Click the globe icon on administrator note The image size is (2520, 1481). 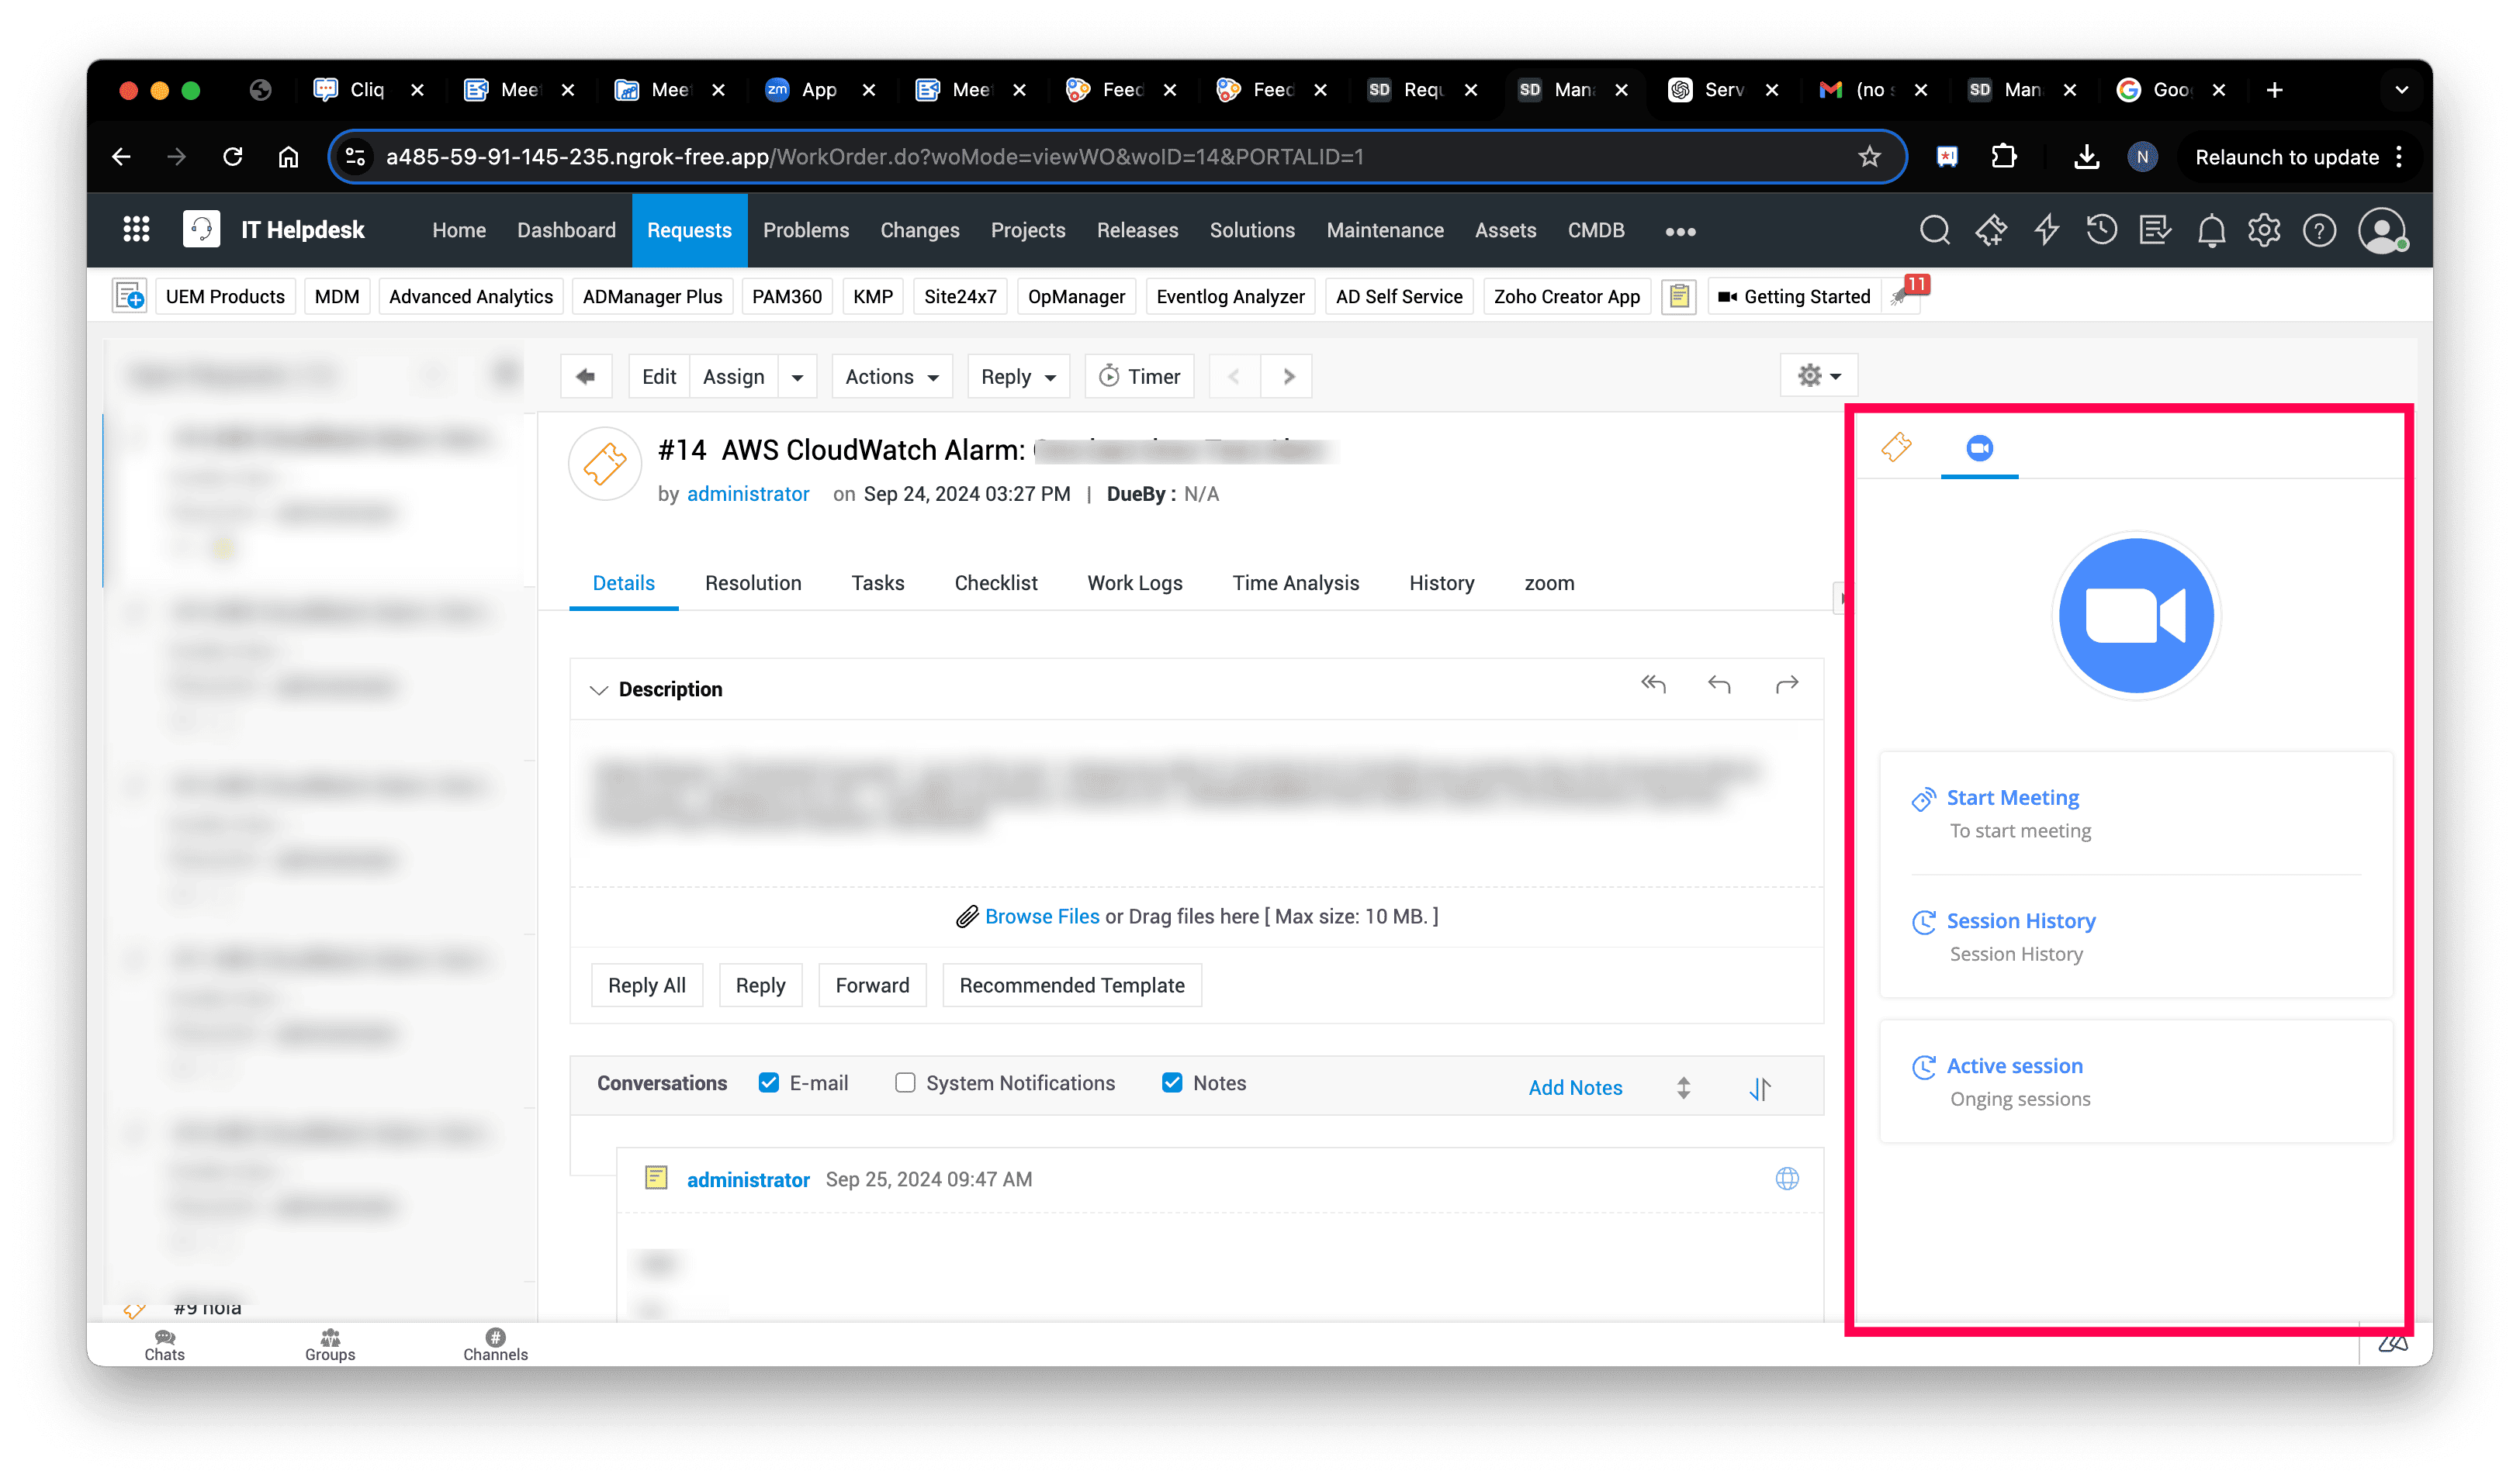(x=1787, y=1178)
